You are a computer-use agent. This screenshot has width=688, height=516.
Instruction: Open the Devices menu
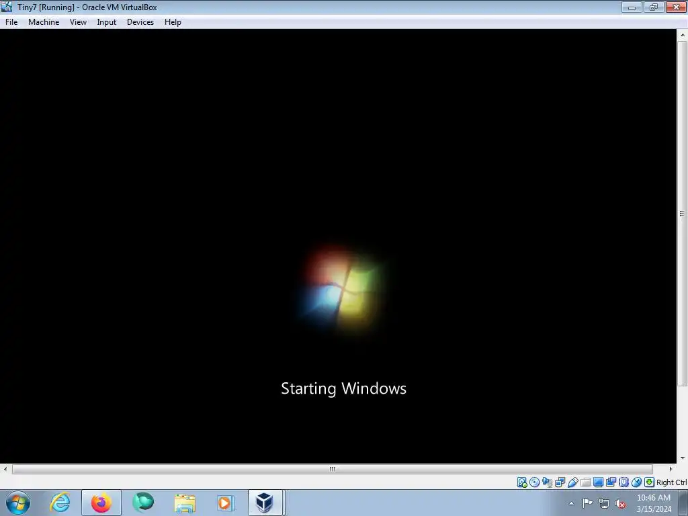pos(140,22)
